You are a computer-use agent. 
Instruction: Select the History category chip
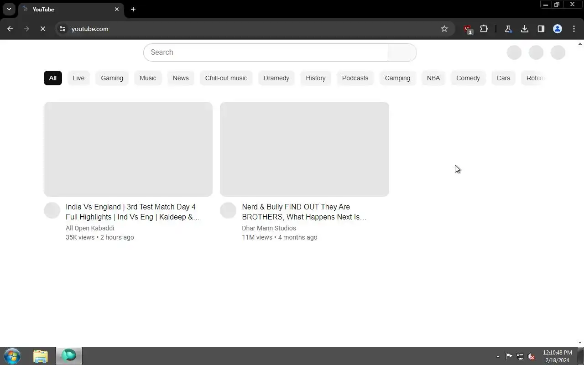click(x=316, y=78)
